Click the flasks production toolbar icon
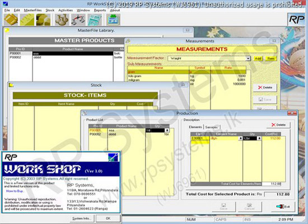The image size is (308, 224). [62, 20]
